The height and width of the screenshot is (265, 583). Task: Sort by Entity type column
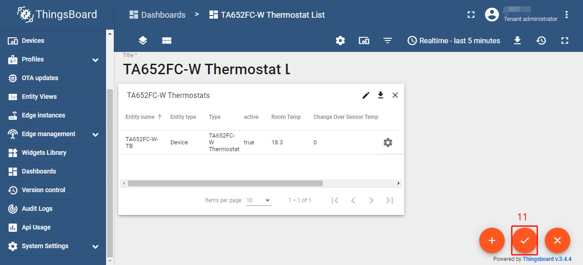[183, 117]
